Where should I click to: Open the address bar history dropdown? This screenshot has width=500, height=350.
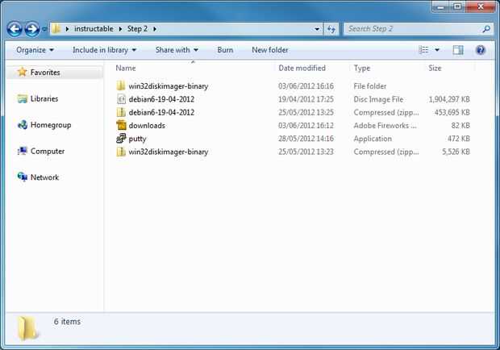[x=317, y=29]
